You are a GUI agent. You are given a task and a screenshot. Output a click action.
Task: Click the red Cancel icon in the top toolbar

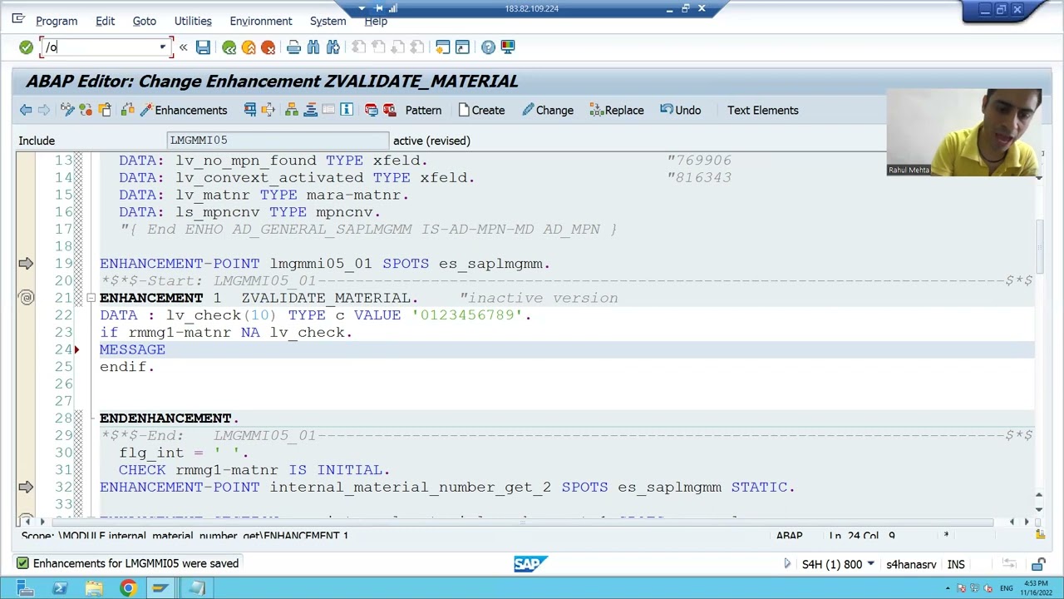268,47
